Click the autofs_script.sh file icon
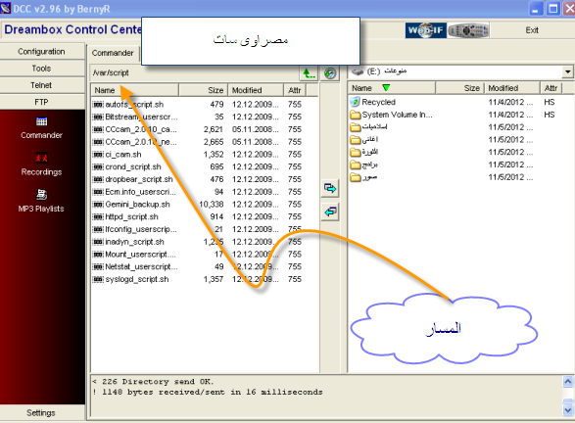Screen dimensions: 575x423 point(98,105)
